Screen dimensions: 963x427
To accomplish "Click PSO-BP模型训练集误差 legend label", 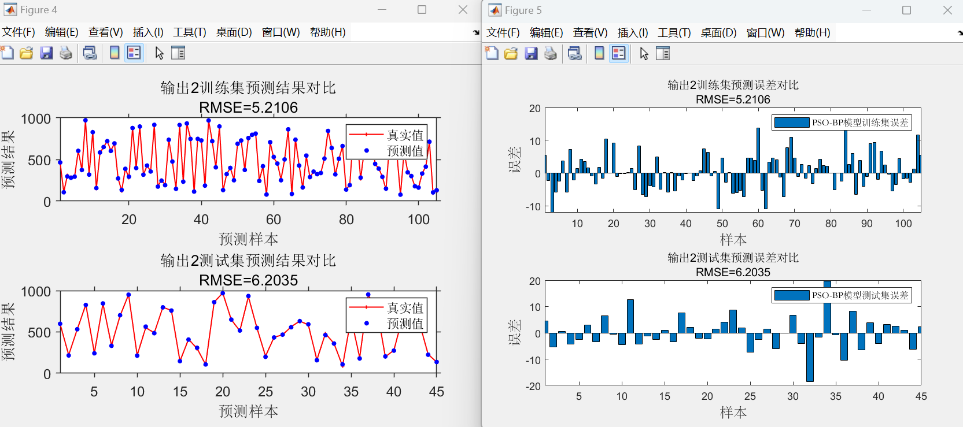I will [860, 122].
